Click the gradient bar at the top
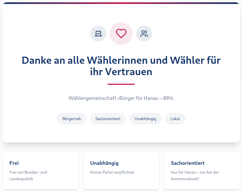This screenshot has width=242, height=193. click(121, 2)
